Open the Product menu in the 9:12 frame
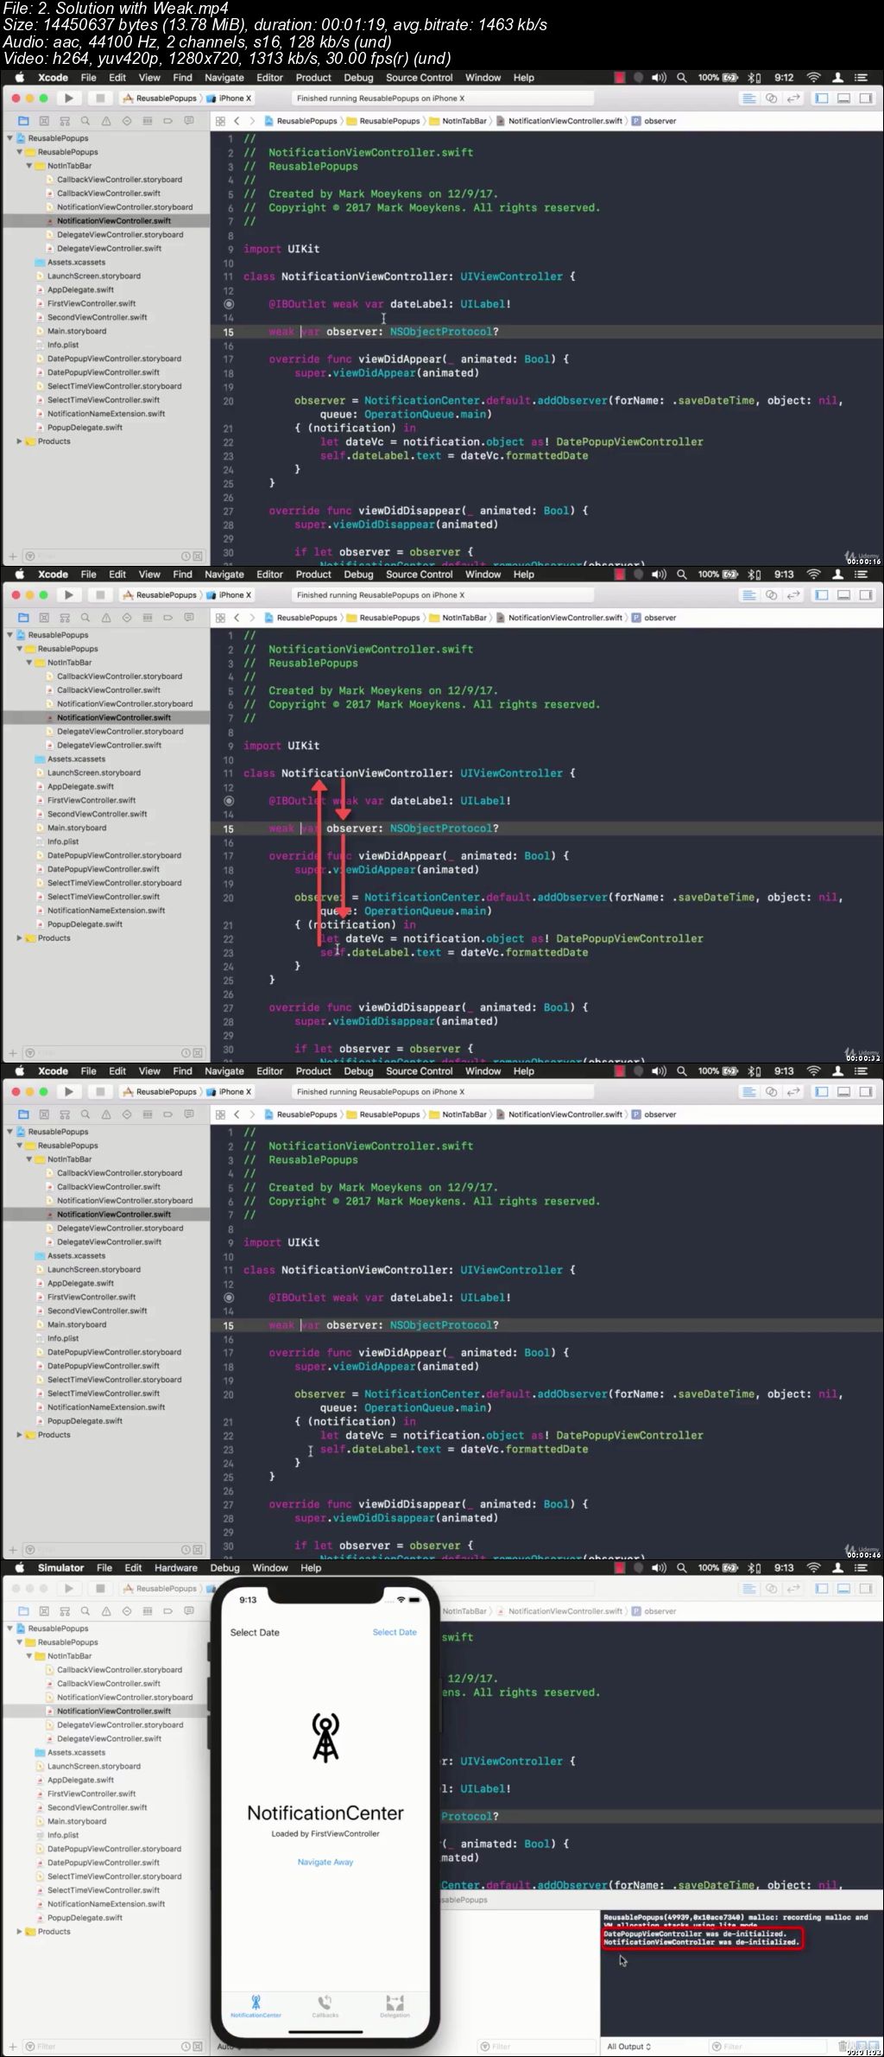 click(313, 78)
